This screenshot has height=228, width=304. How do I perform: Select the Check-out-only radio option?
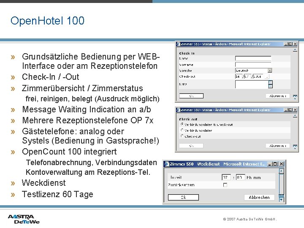click(x=182, y=136)
